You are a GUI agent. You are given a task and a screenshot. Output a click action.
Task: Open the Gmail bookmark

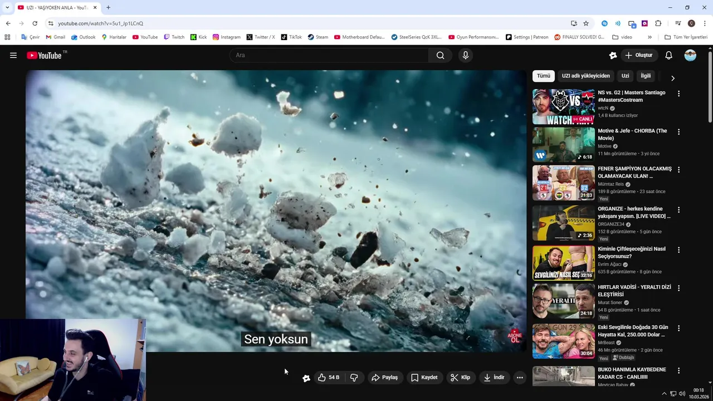55,37
